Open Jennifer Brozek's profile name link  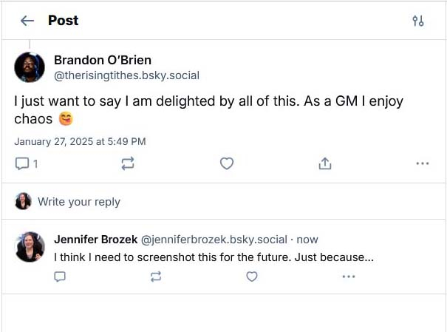[x=95, y=240]
